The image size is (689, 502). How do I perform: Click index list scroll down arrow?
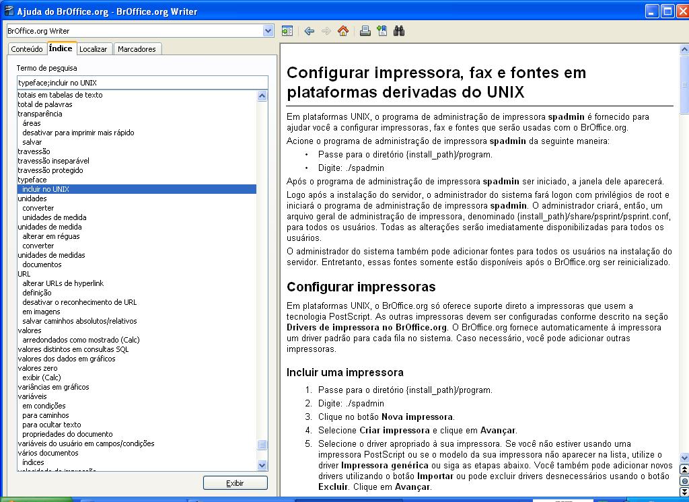262,465
